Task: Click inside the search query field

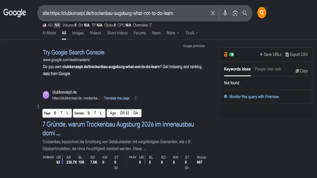Action: (x=124, y=13)
